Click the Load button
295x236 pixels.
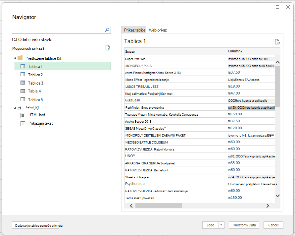click(x=211, y=225)
